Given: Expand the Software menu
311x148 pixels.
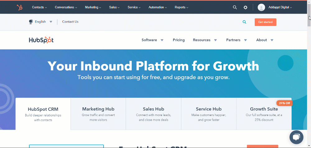Looking at the screenshot, I should (152, 40).
